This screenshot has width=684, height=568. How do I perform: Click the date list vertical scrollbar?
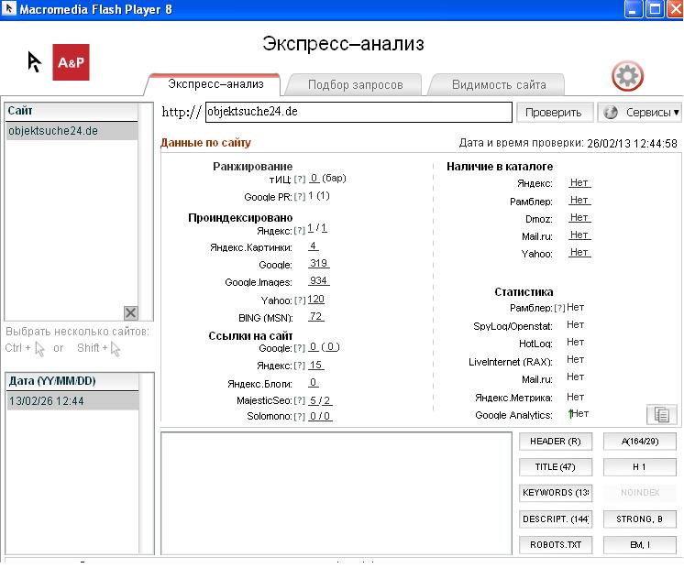click(146, 464)
